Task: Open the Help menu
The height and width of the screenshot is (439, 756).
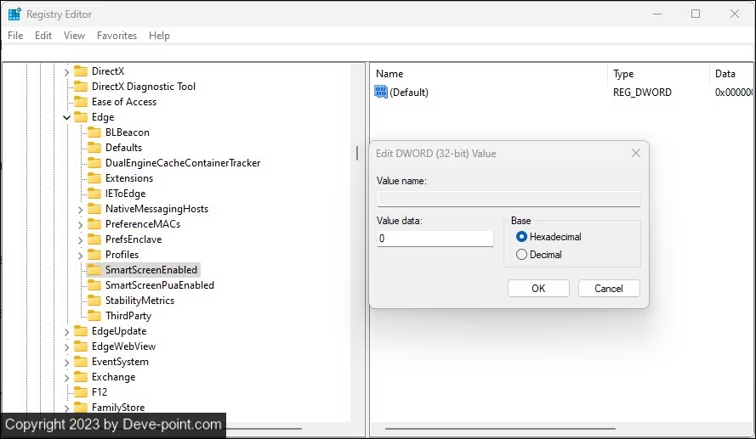Action: coord(159,36)
